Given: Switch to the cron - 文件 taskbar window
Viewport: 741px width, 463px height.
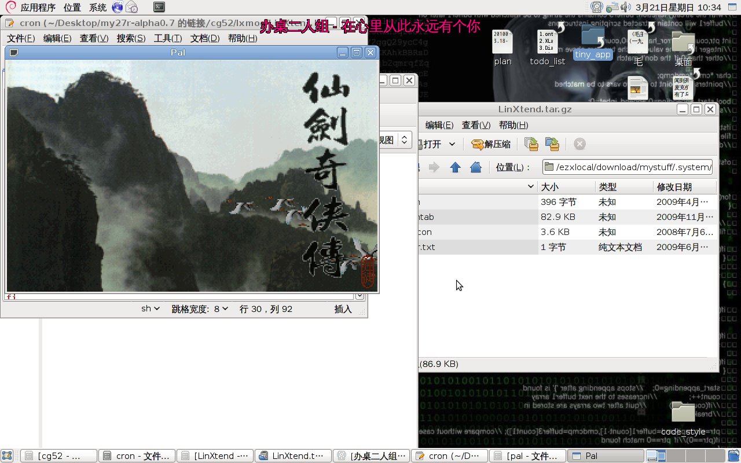Looking at the screenshot, I should pyautogui.click(x=137, y=456).
